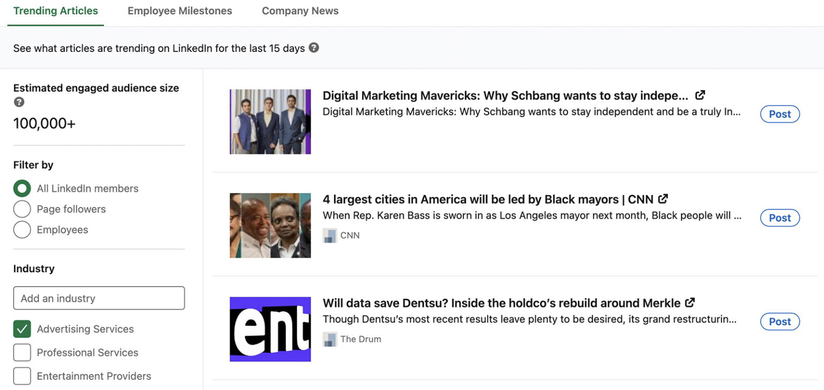Select the All LinkedIn members radio button

point(22,189)
